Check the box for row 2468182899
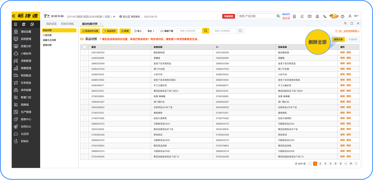 [84, 58]
